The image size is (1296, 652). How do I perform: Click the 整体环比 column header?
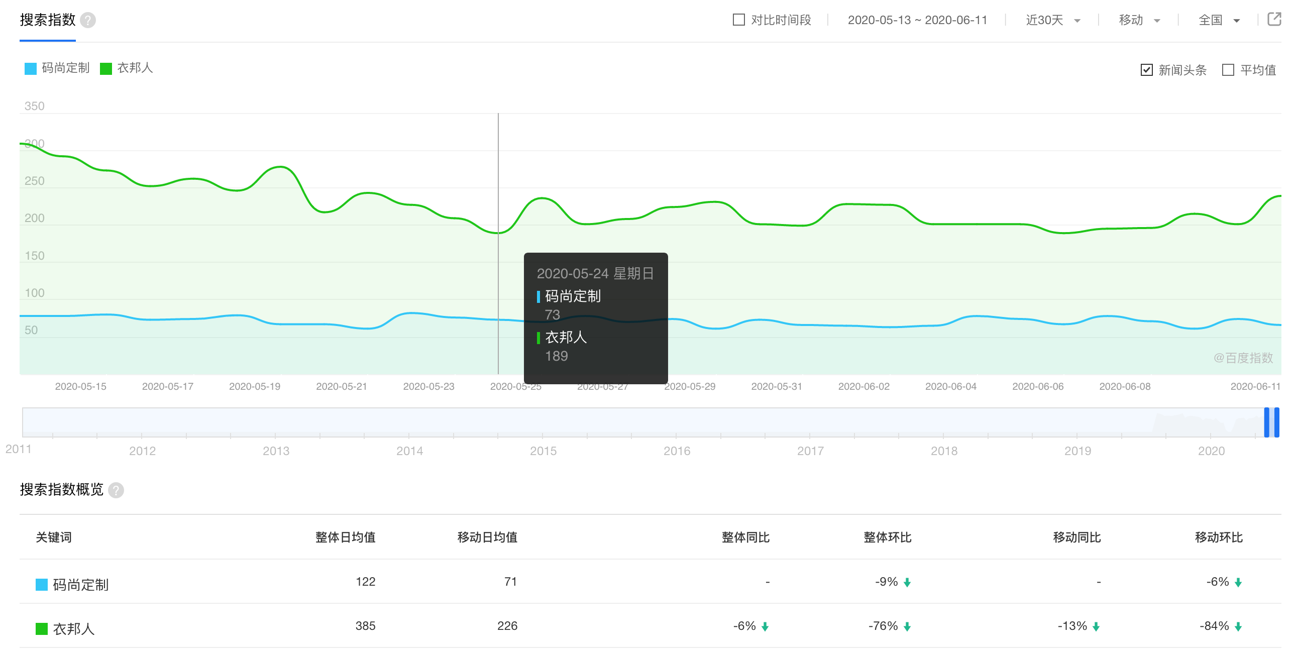[x=888, y=537]
